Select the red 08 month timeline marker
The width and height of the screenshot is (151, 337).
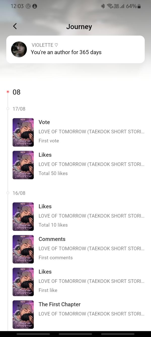pyautogui.click(x=8, y=92)
